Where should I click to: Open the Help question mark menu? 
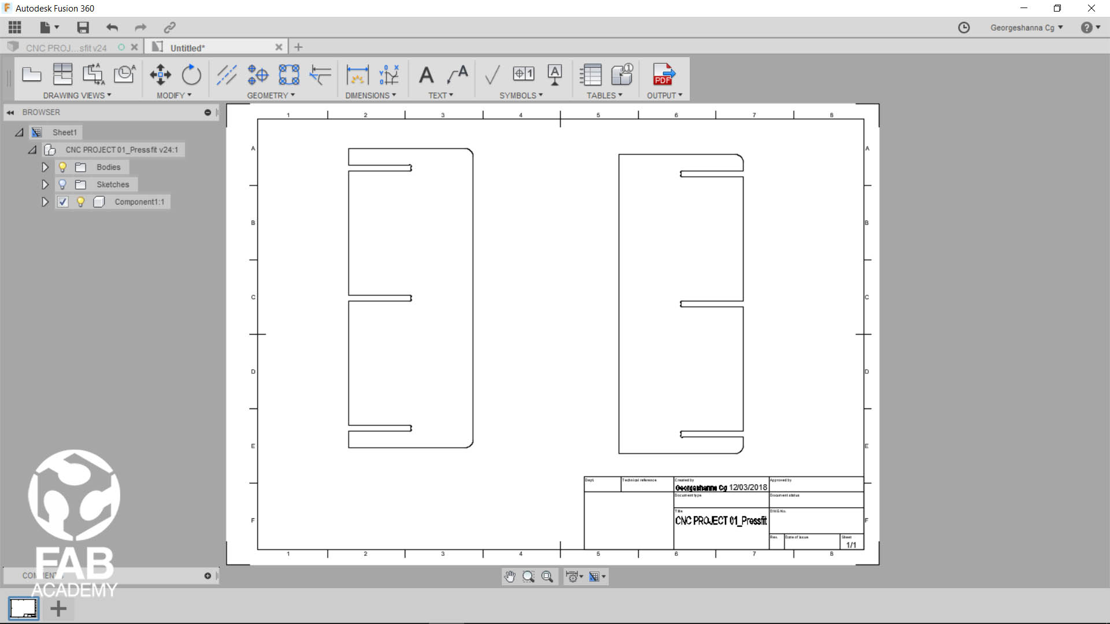[1090, 27]
